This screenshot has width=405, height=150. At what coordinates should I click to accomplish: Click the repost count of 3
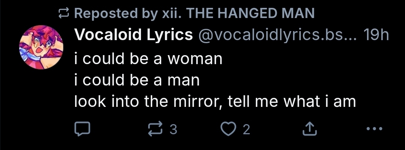pos(173,130)
